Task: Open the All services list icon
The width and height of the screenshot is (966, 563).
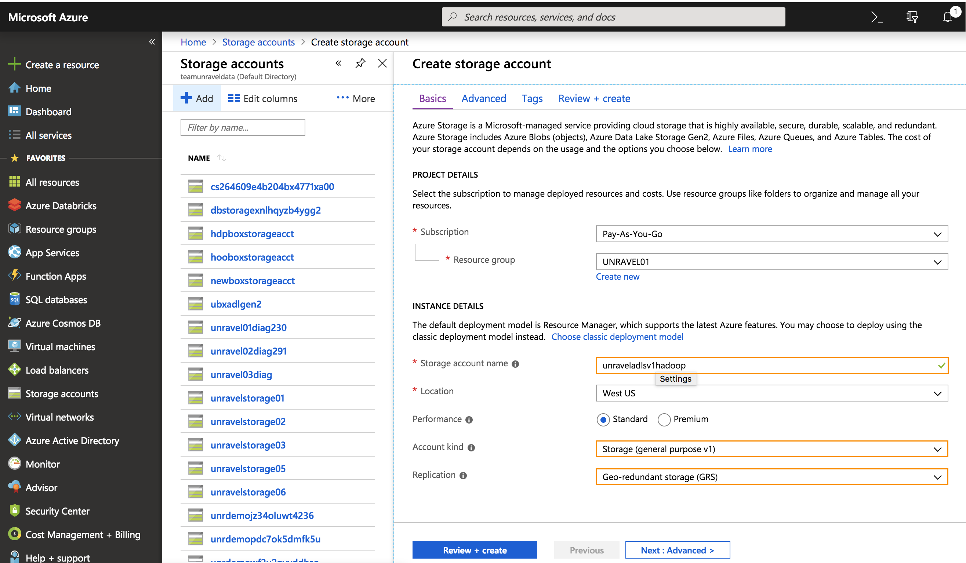Action: (x=14, y=135)
